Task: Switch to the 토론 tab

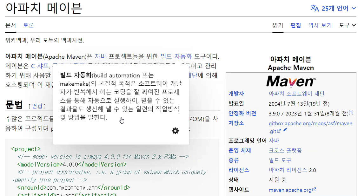Action: (x=28, y=25)
